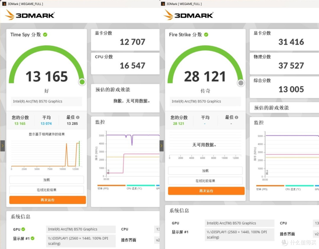Click Time Spy score distribution chart
This screenshot has height=249, width=319.
pyautogui.click(x=47, y=155)
